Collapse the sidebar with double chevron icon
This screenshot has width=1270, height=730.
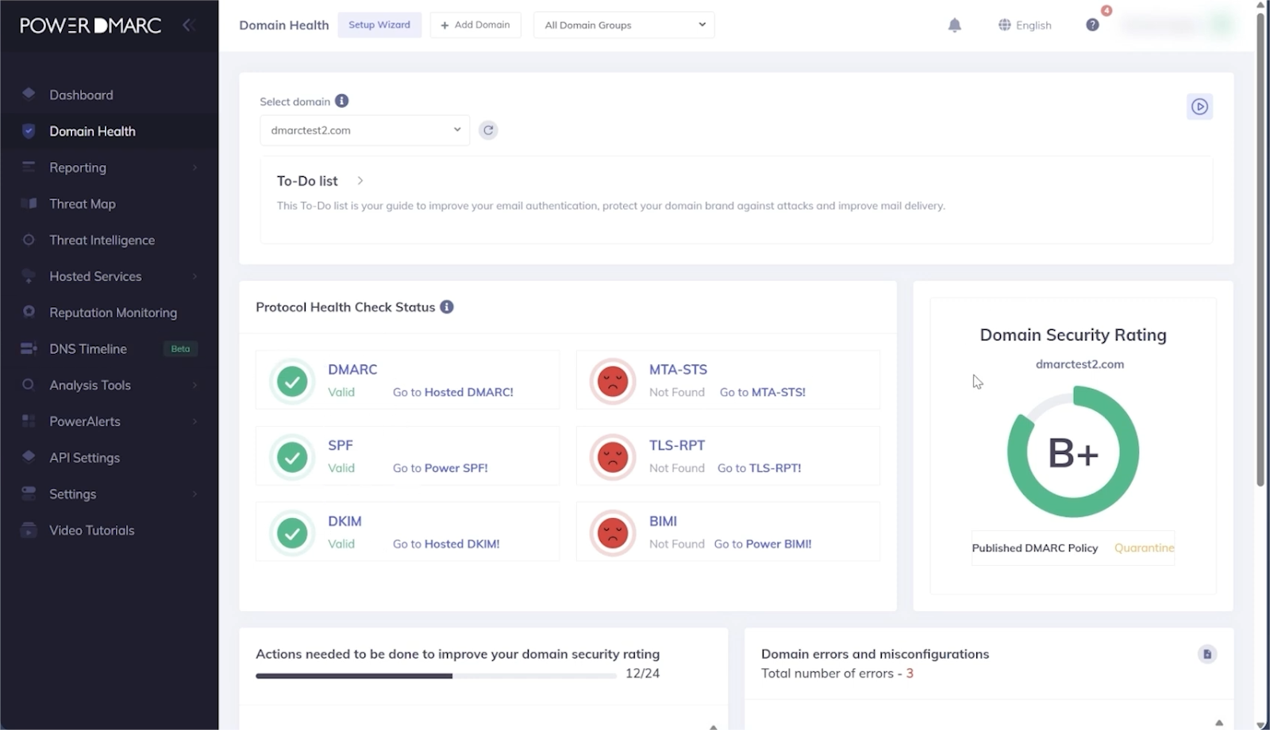pos(188,25)
